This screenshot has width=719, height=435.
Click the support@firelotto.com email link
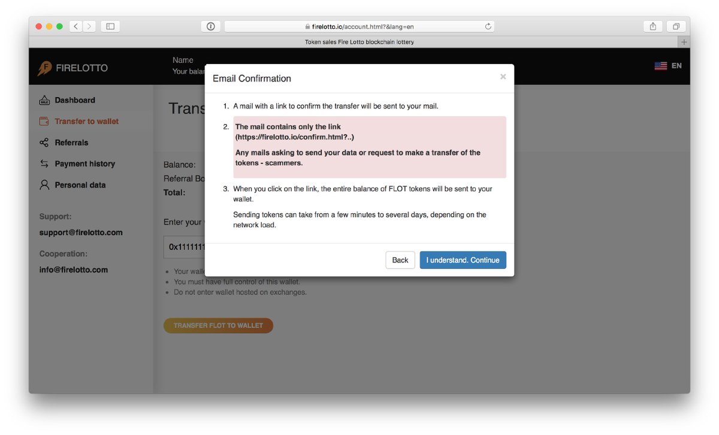[x=81, y=232]
